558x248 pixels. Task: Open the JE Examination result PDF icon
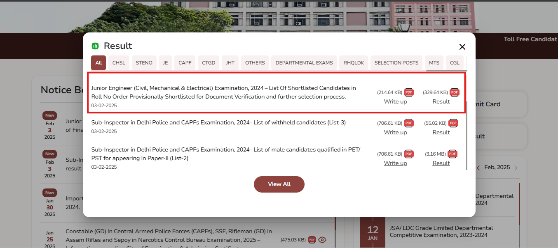coord(454,92)
